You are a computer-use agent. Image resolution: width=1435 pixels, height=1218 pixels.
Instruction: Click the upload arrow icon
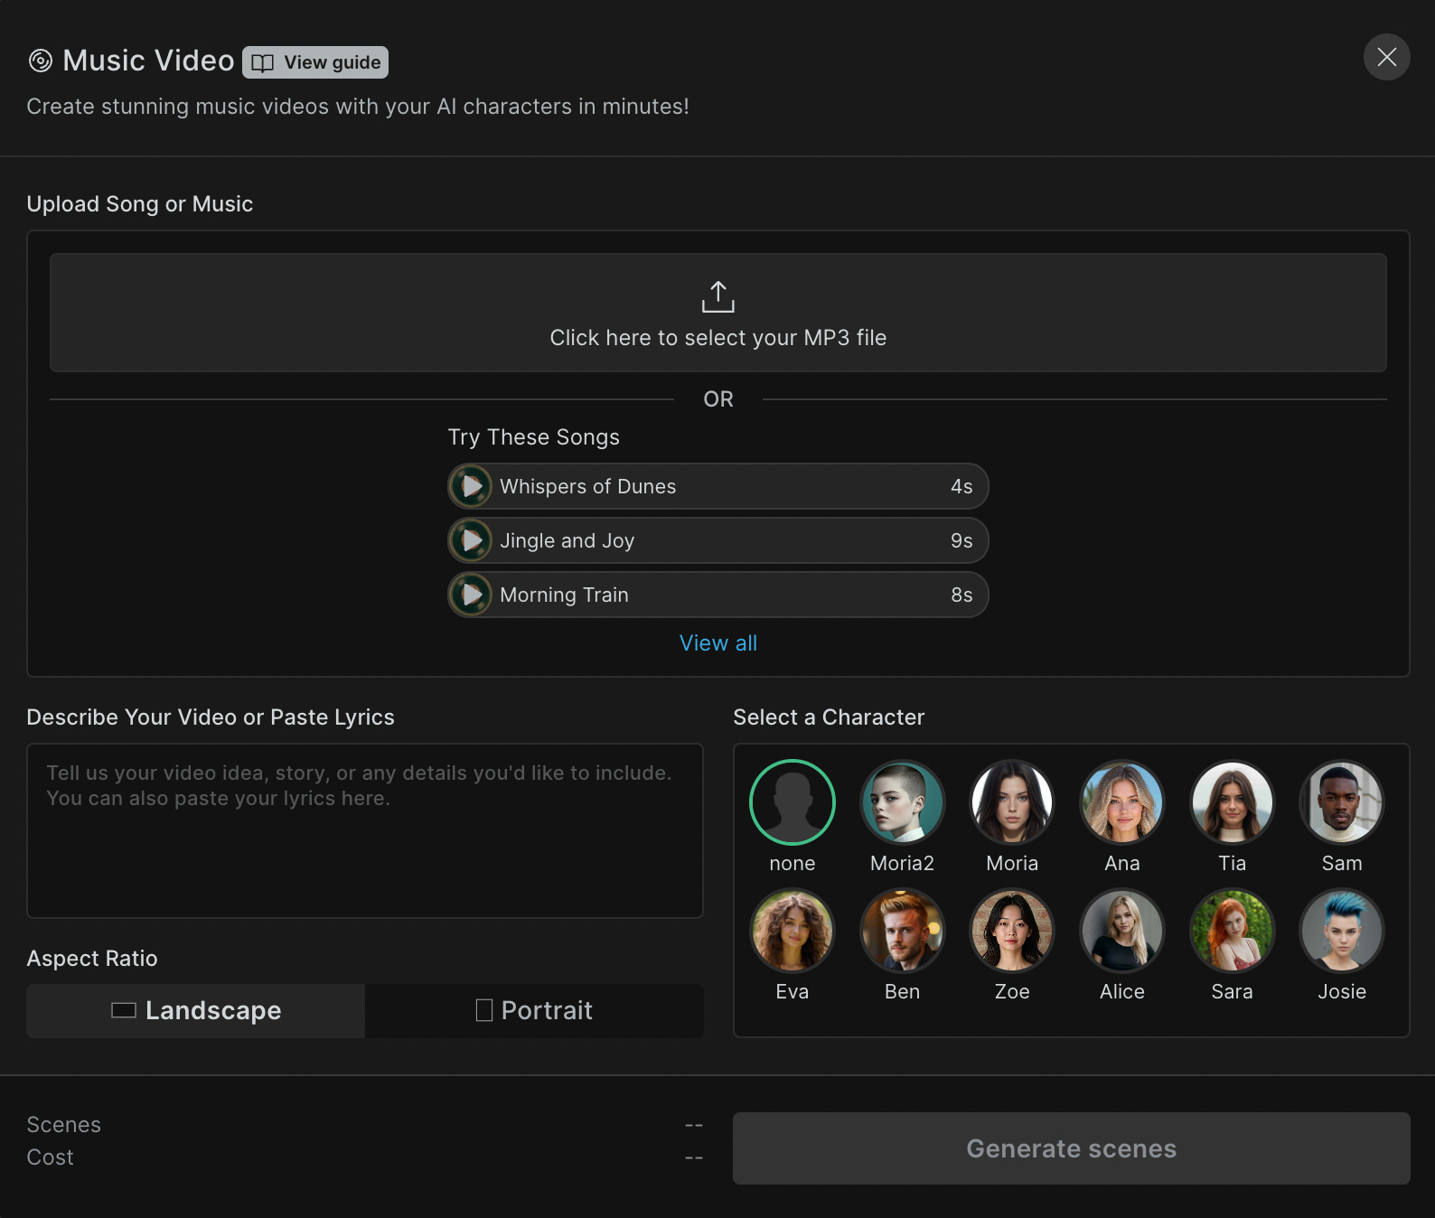718,296
